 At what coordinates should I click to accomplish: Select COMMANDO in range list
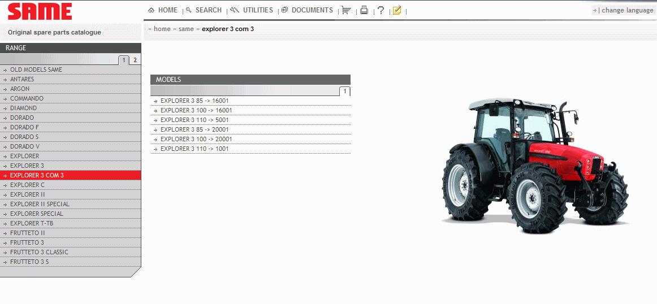(x=70, y=98)
